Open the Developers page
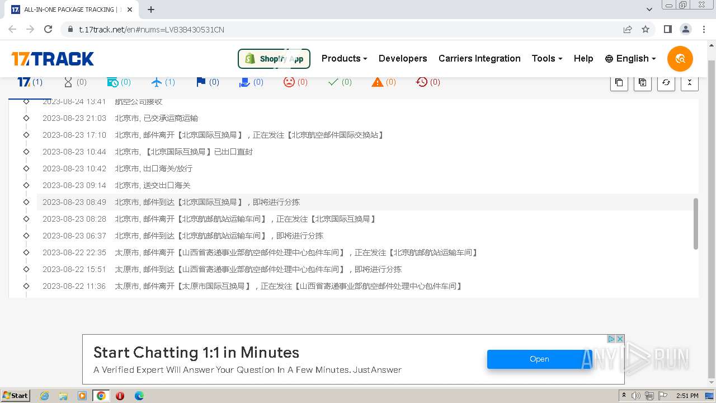Image resolution: width=716 pixels, height=403 pixels. (x=403, y=58)
